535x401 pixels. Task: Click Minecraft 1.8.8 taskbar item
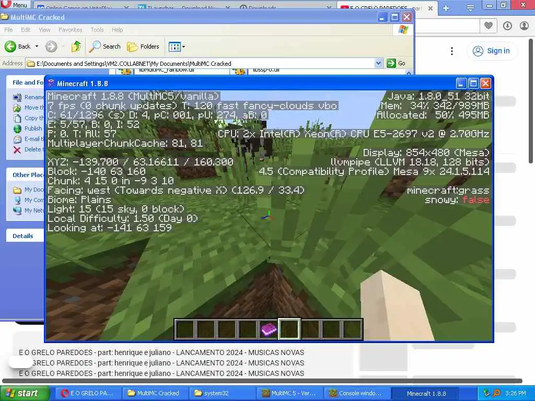426,393
